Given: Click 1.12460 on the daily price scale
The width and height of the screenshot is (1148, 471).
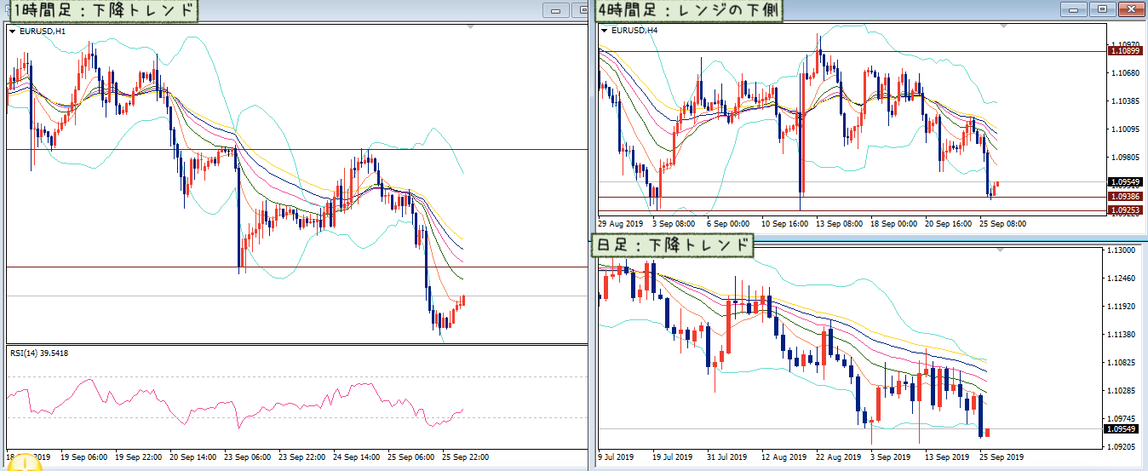Looking at the screenshot, I should click(1121, 279).
